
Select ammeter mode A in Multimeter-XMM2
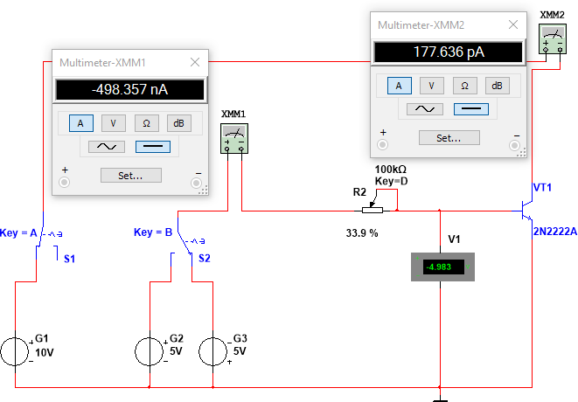[x=400, y=86]
